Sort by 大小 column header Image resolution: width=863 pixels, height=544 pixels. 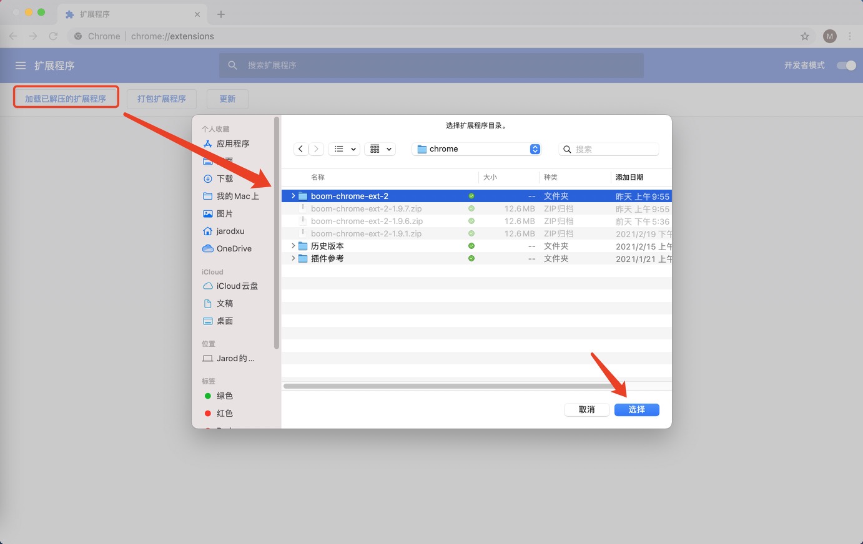490,177
